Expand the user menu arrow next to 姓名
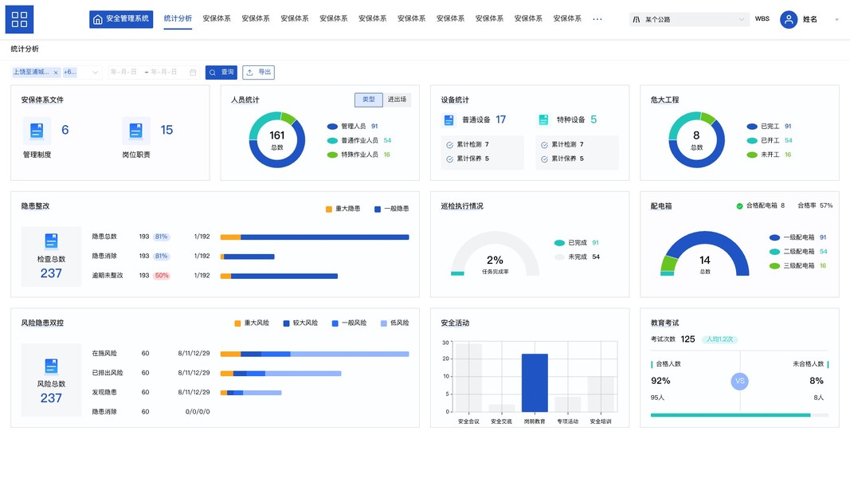Viewport: 850px width, 478px height. [836, 19]
